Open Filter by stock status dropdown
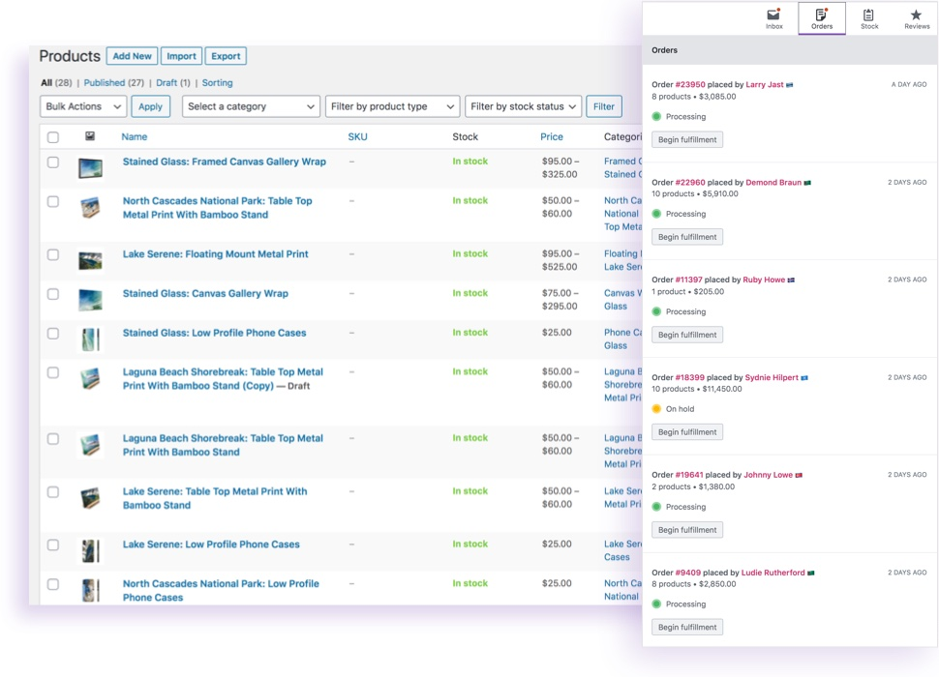939x677 pixels. click(523, 106)
